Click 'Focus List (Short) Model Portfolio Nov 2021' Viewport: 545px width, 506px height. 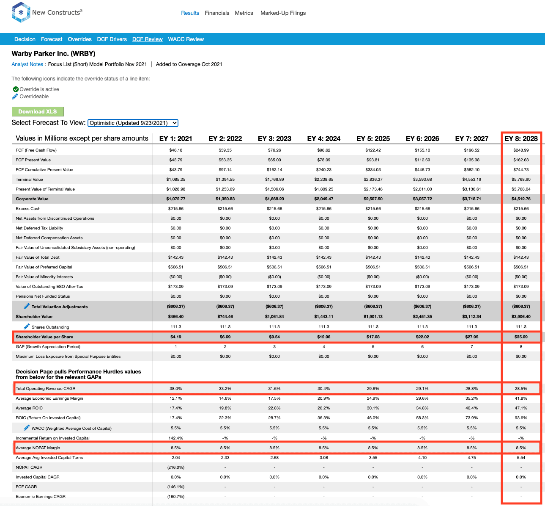pyautogui.click(x=98, y=64)
